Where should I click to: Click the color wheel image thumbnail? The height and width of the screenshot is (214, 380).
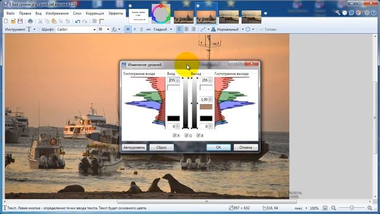click(161, 14)
